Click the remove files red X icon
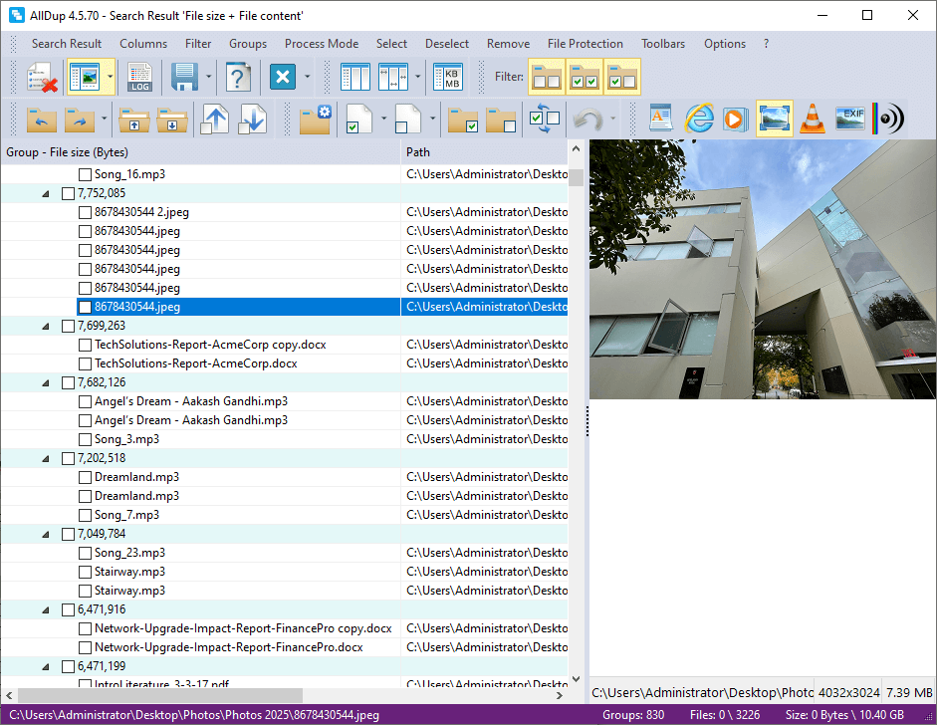Screen dimensions: 937x725 (41, 77)
